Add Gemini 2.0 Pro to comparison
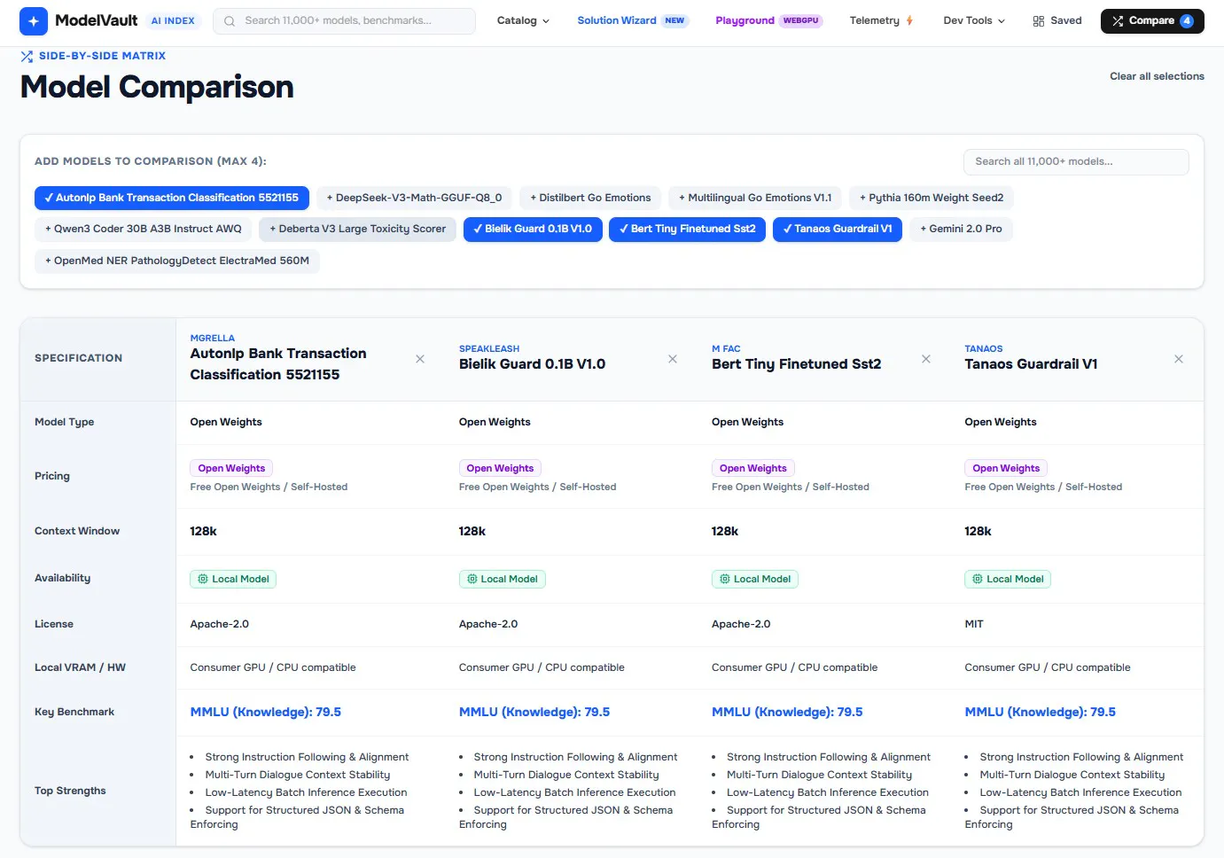 tap(961, 229)
